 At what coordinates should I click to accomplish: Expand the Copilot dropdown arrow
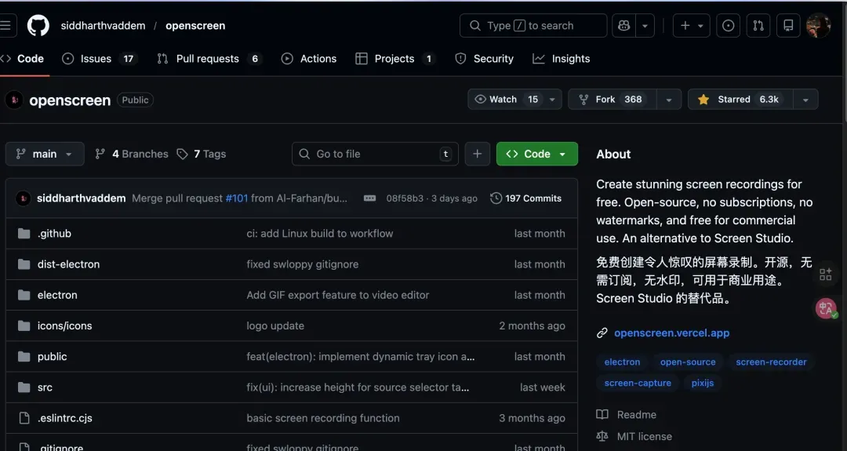(645, 25)
